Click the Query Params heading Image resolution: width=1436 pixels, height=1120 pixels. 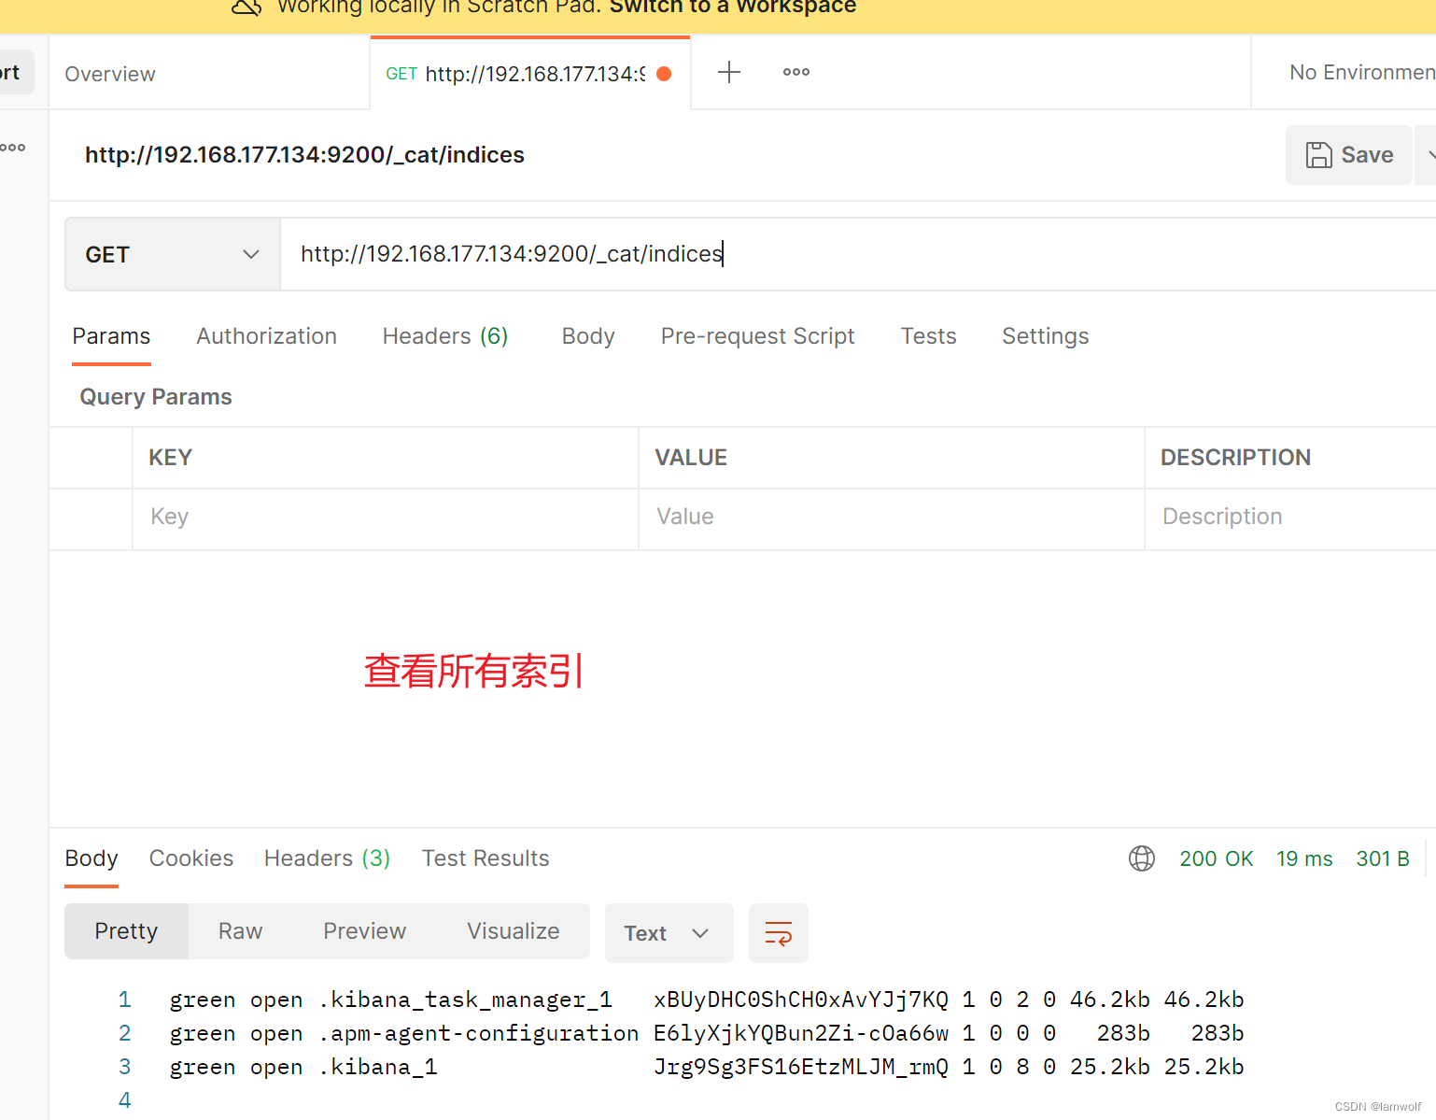(x=156, y=397)
